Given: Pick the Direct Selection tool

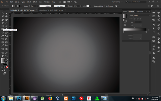Looking at the screenshot, I should [x=6, y=13].
